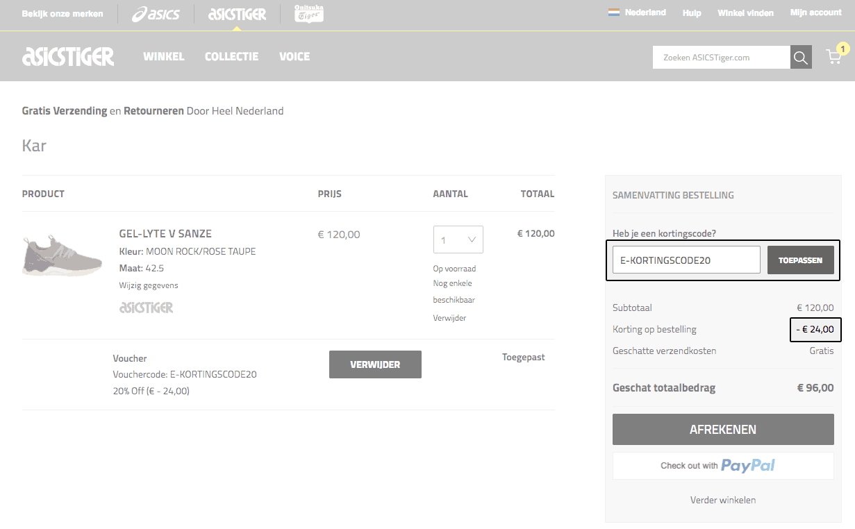
Task: Click the kortingscode input field
Action: tap(686, 260)
